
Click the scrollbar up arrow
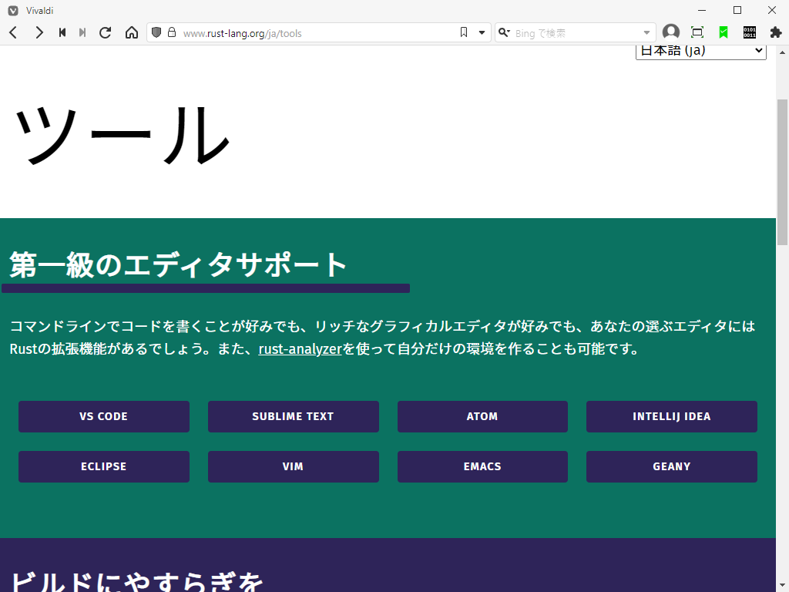tap(782, 52)
